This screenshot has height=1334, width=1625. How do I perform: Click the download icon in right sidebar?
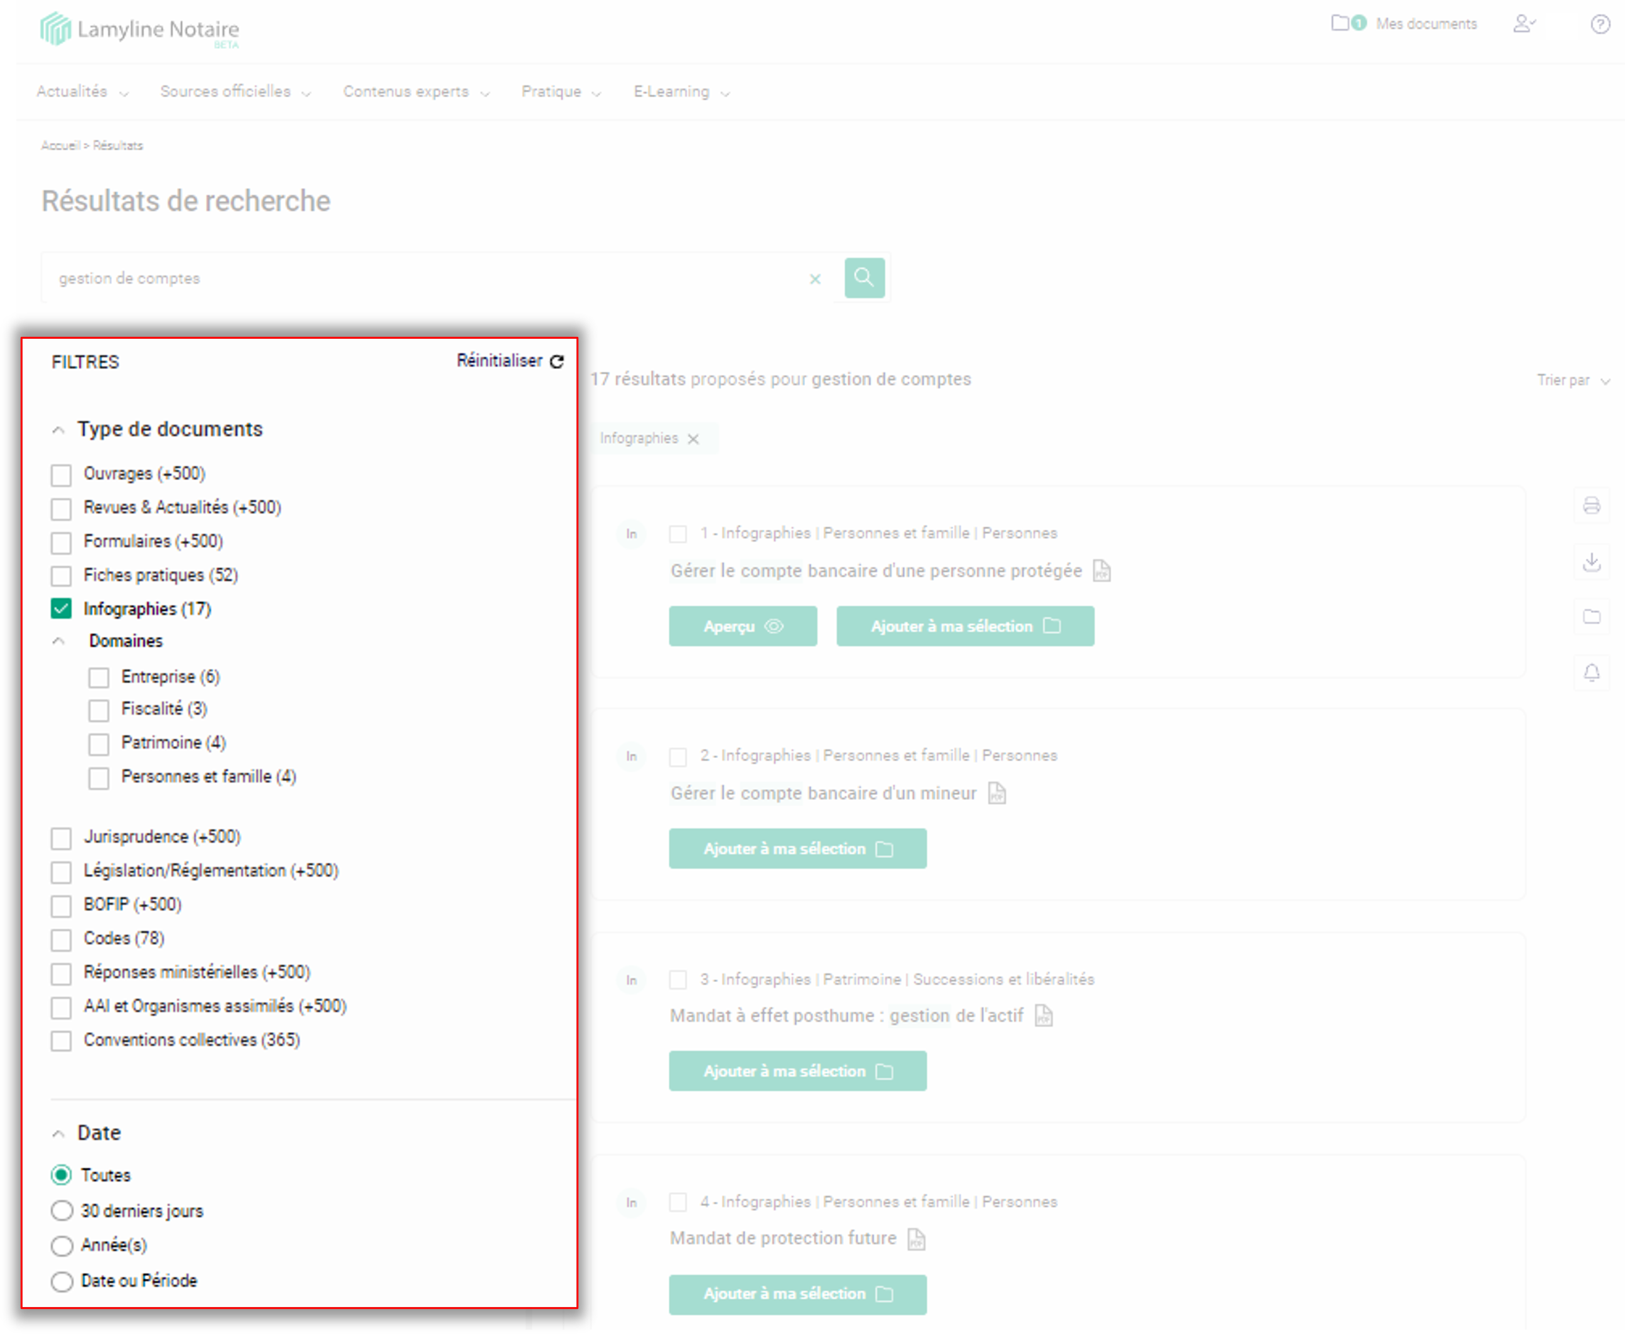pyautogui.click(x=1591, y=562)
